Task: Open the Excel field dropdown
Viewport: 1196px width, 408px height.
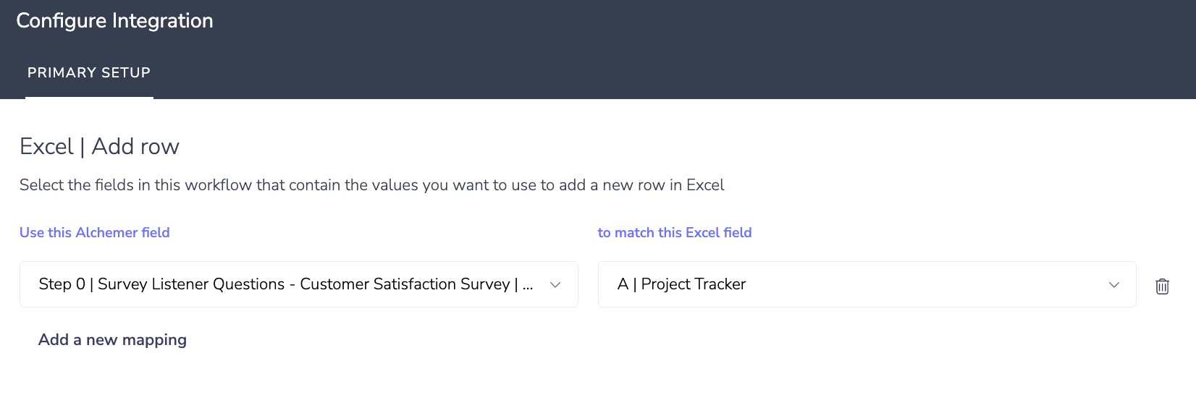Action: [x=866, y=284]
